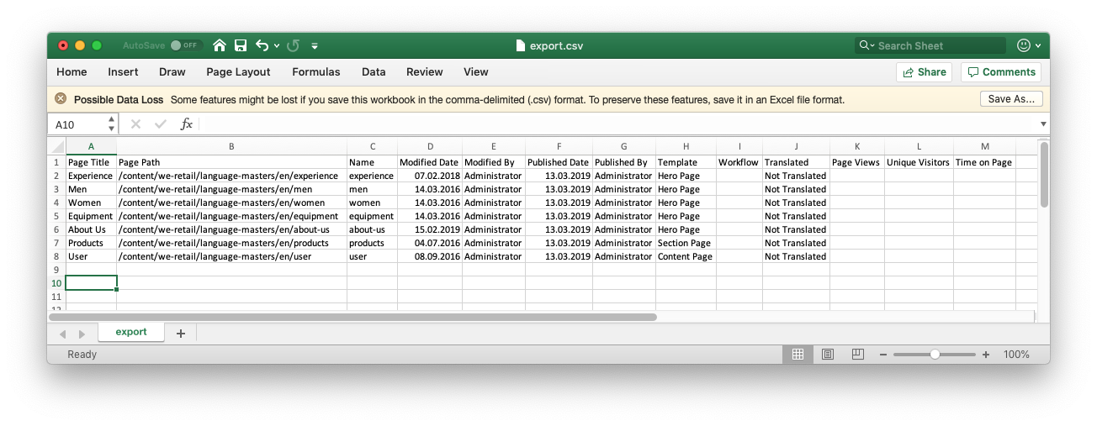The image size is (1097, 426).
Task: Switch to the Page Layout tab
Action: tap(239, 72)
